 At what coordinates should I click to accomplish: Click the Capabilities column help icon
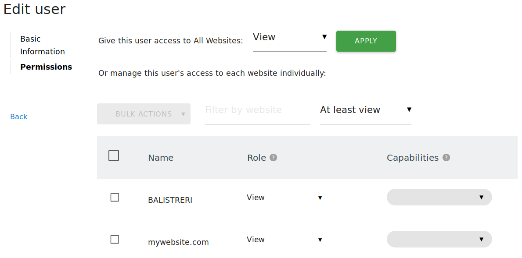446,157
